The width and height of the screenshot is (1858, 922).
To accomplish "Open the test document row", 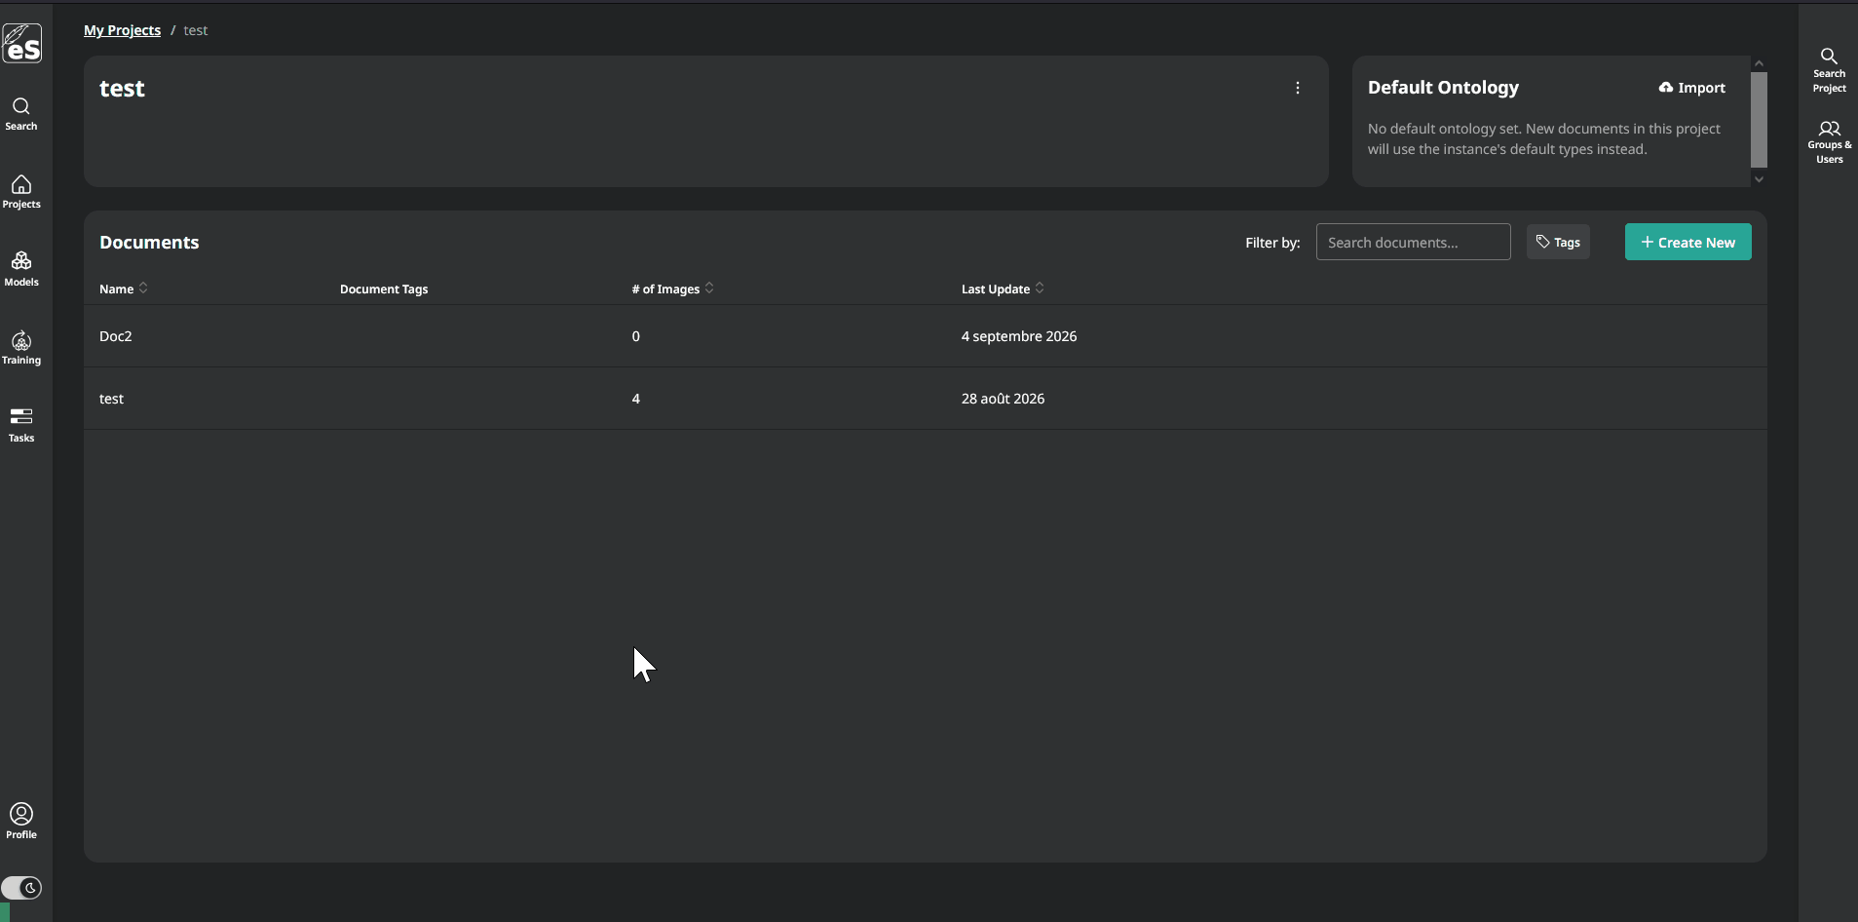I will pos(925,399).
